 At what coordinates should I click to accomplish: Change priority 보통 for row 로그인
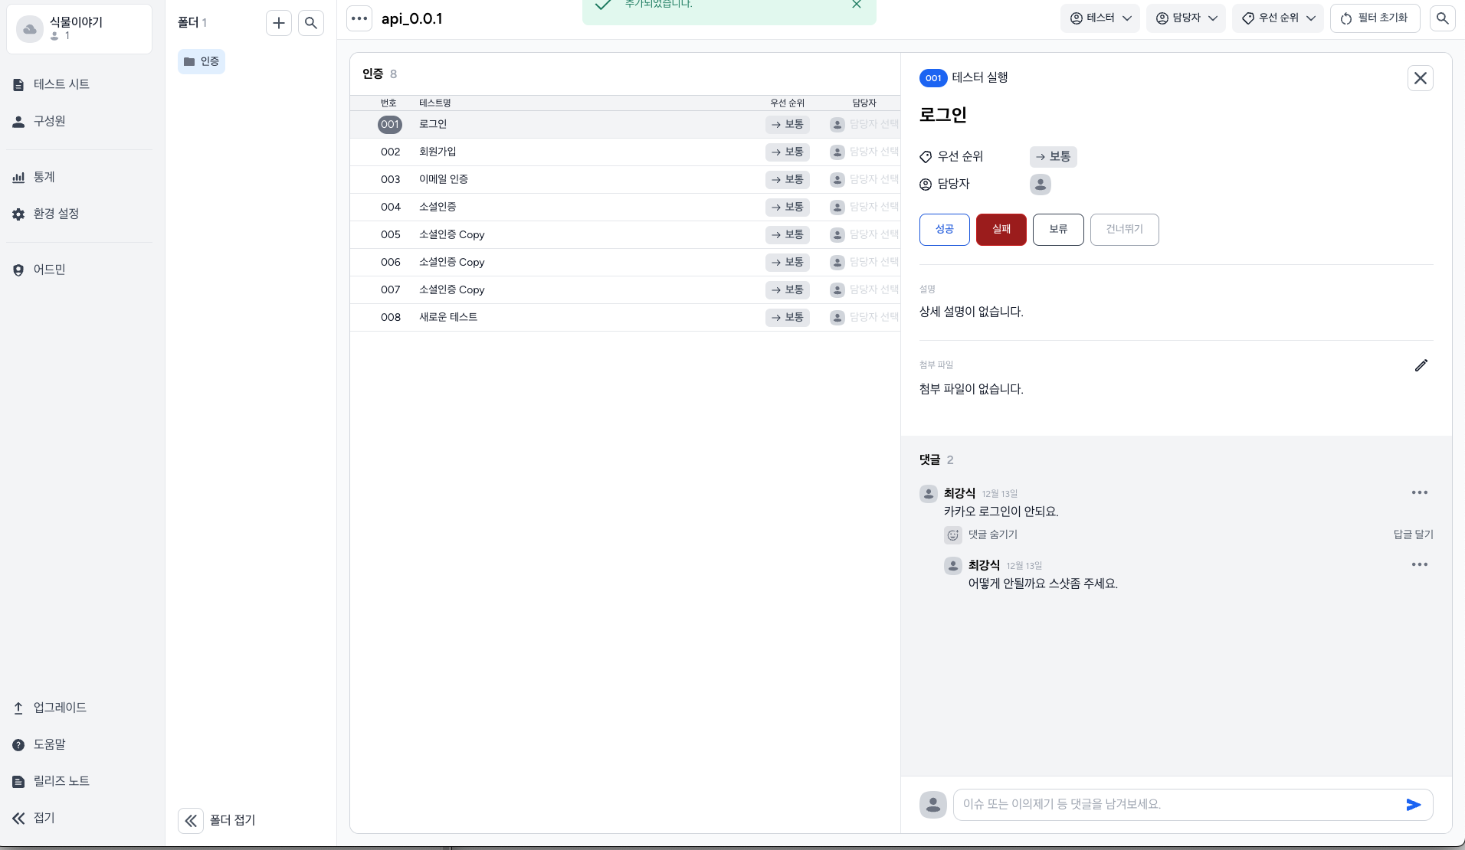click(x=788, y=124)
